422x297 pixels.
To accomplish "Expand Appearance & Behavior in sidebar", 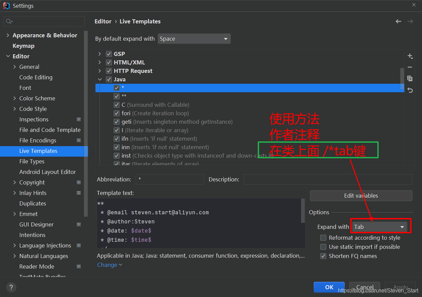I will (x=8, y=35).
